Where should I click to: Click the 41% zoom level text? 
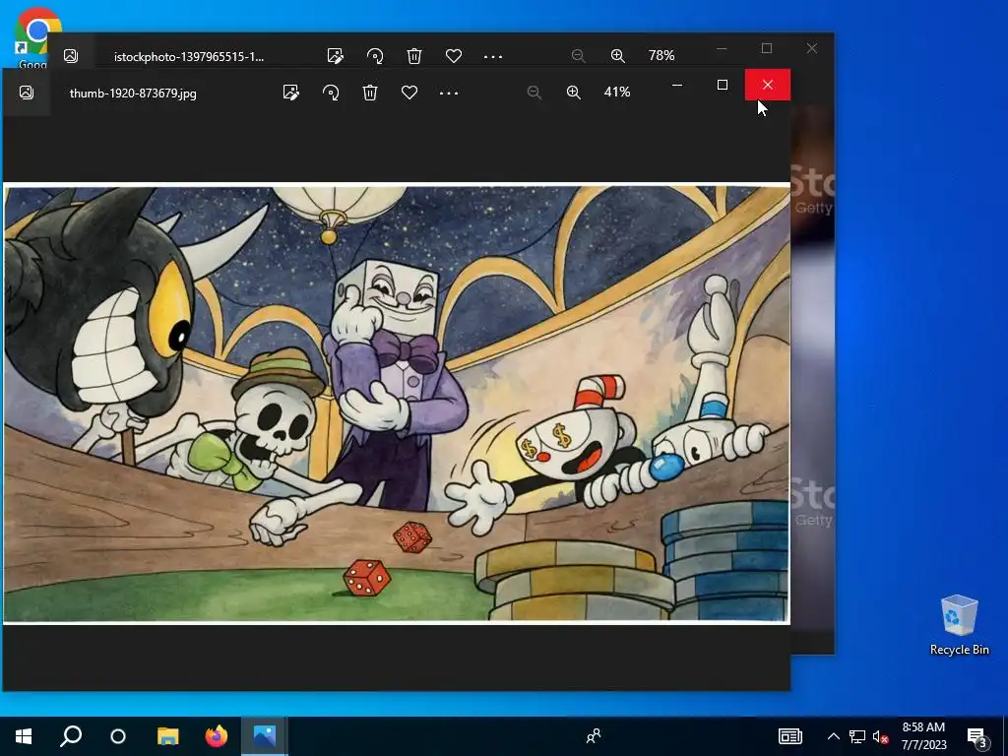617,92
